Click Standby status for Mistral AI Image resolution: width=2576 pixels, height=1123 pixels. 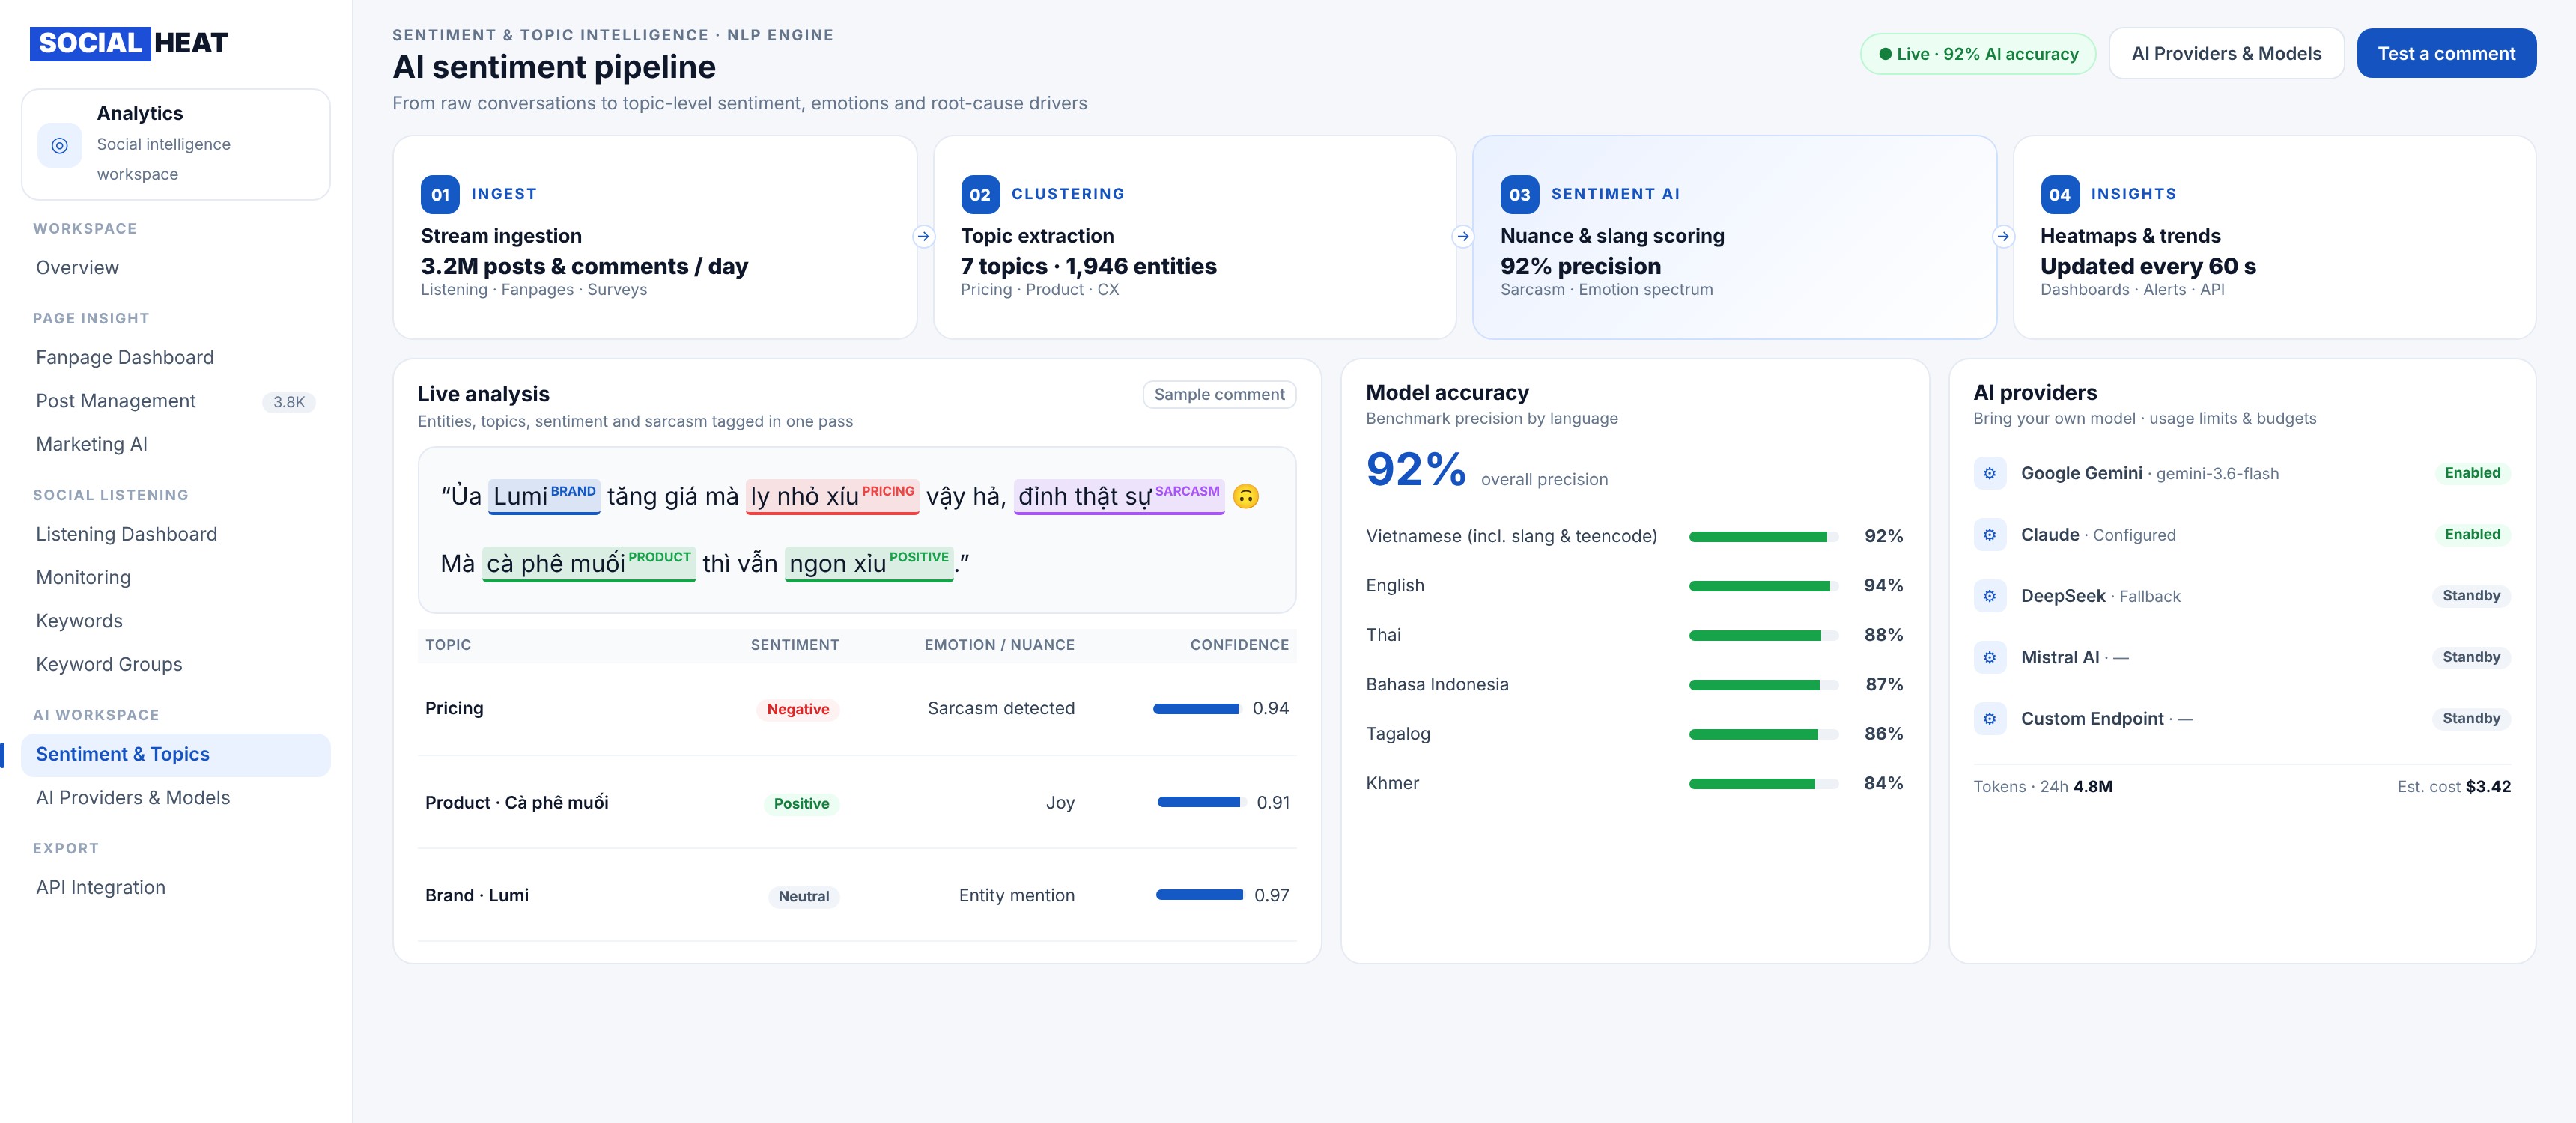click(x=2471, y=657)
